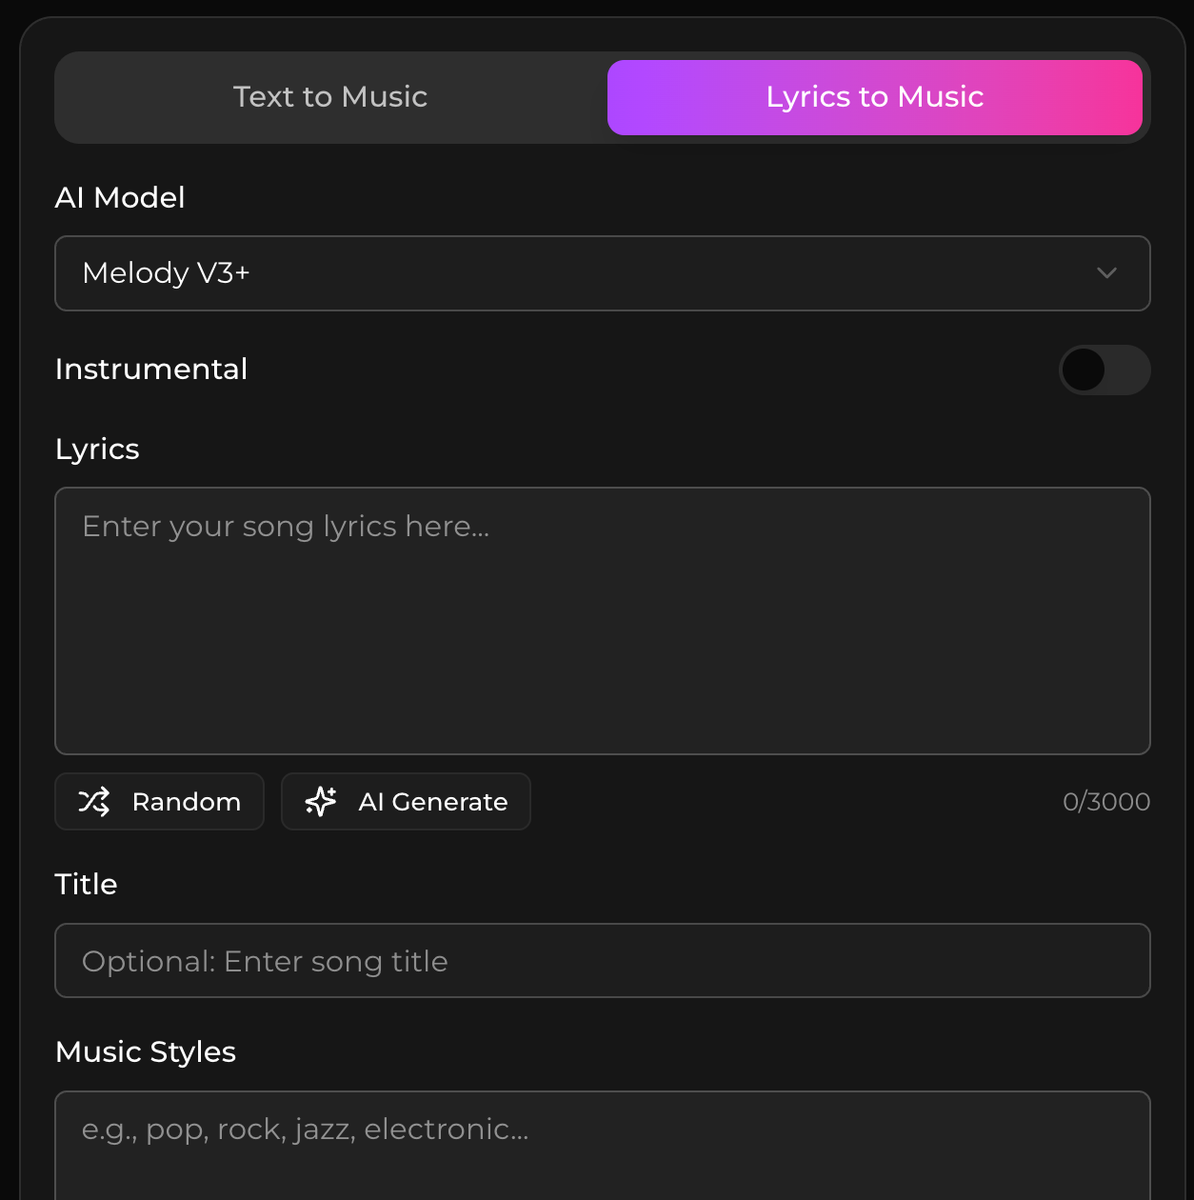Click the dark knob of Instrumental switch

tap(1084, 370)
